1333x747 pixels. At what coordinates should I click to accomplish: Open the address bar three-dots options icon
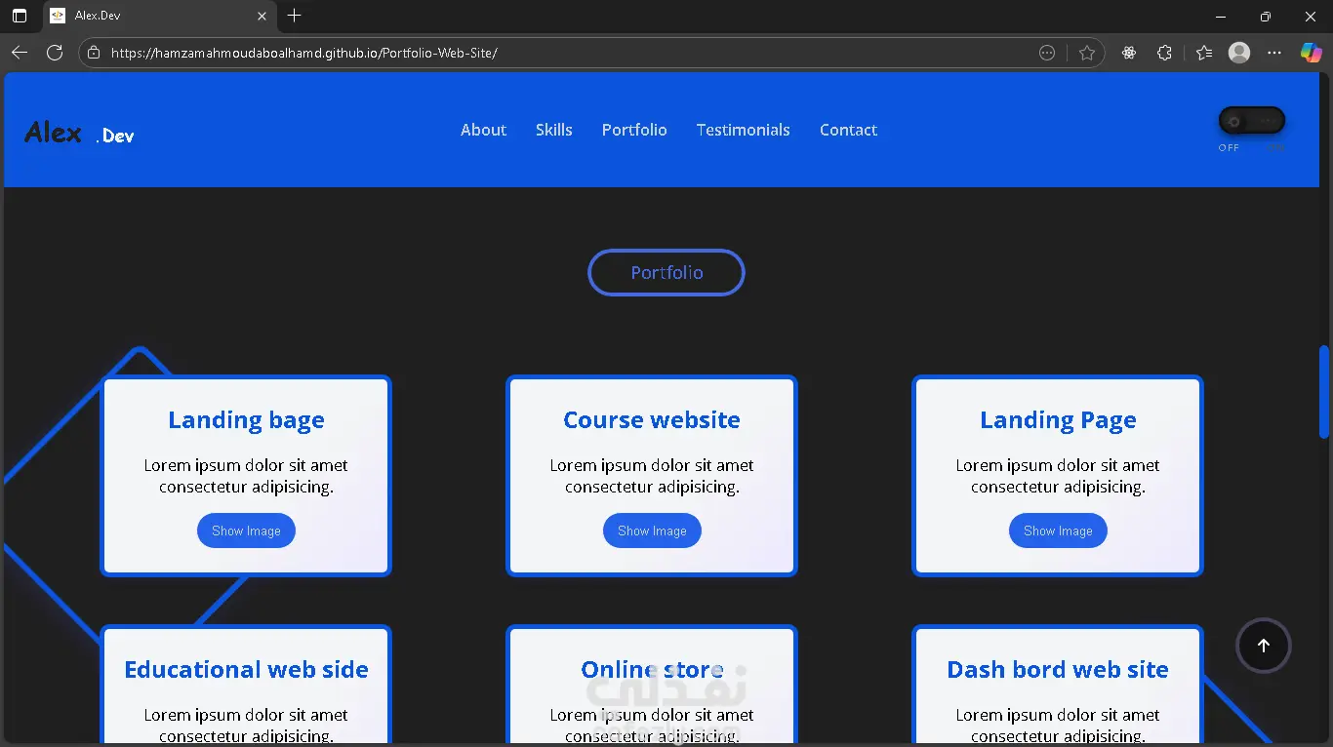click(1047, 53)
